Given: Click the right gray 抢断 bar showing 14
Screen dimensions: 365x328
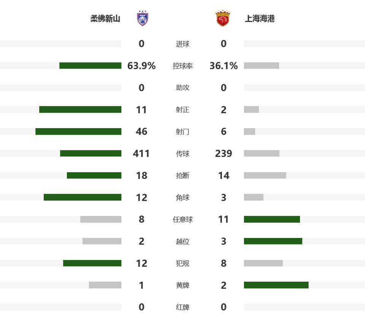Looking at the screenshot, I should coord(265,176).
